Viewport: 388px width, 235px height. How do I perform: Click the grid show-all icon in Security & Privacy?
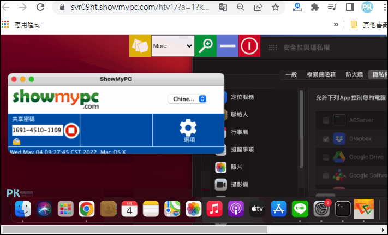click(273, 48)
